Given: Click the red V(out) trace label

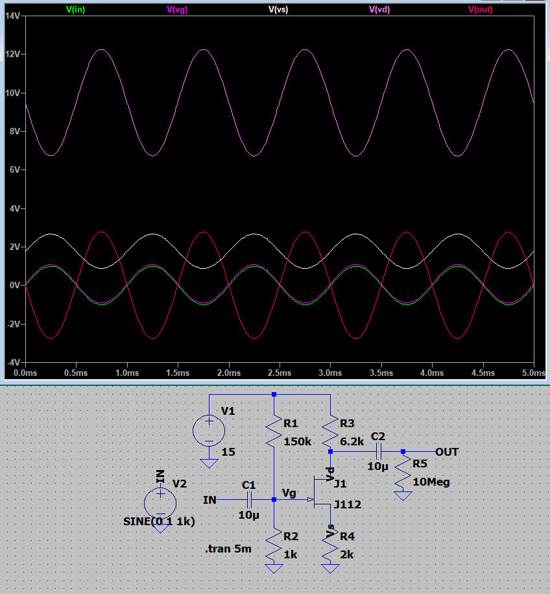Looking at the screenshot, I should pos(481,9).
